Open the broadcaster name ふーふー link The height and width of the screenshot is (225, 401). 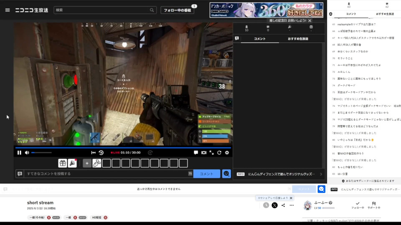321,203
